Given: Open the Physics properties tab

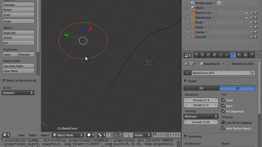Looking at the screenshot, I should tap(251, 55).
